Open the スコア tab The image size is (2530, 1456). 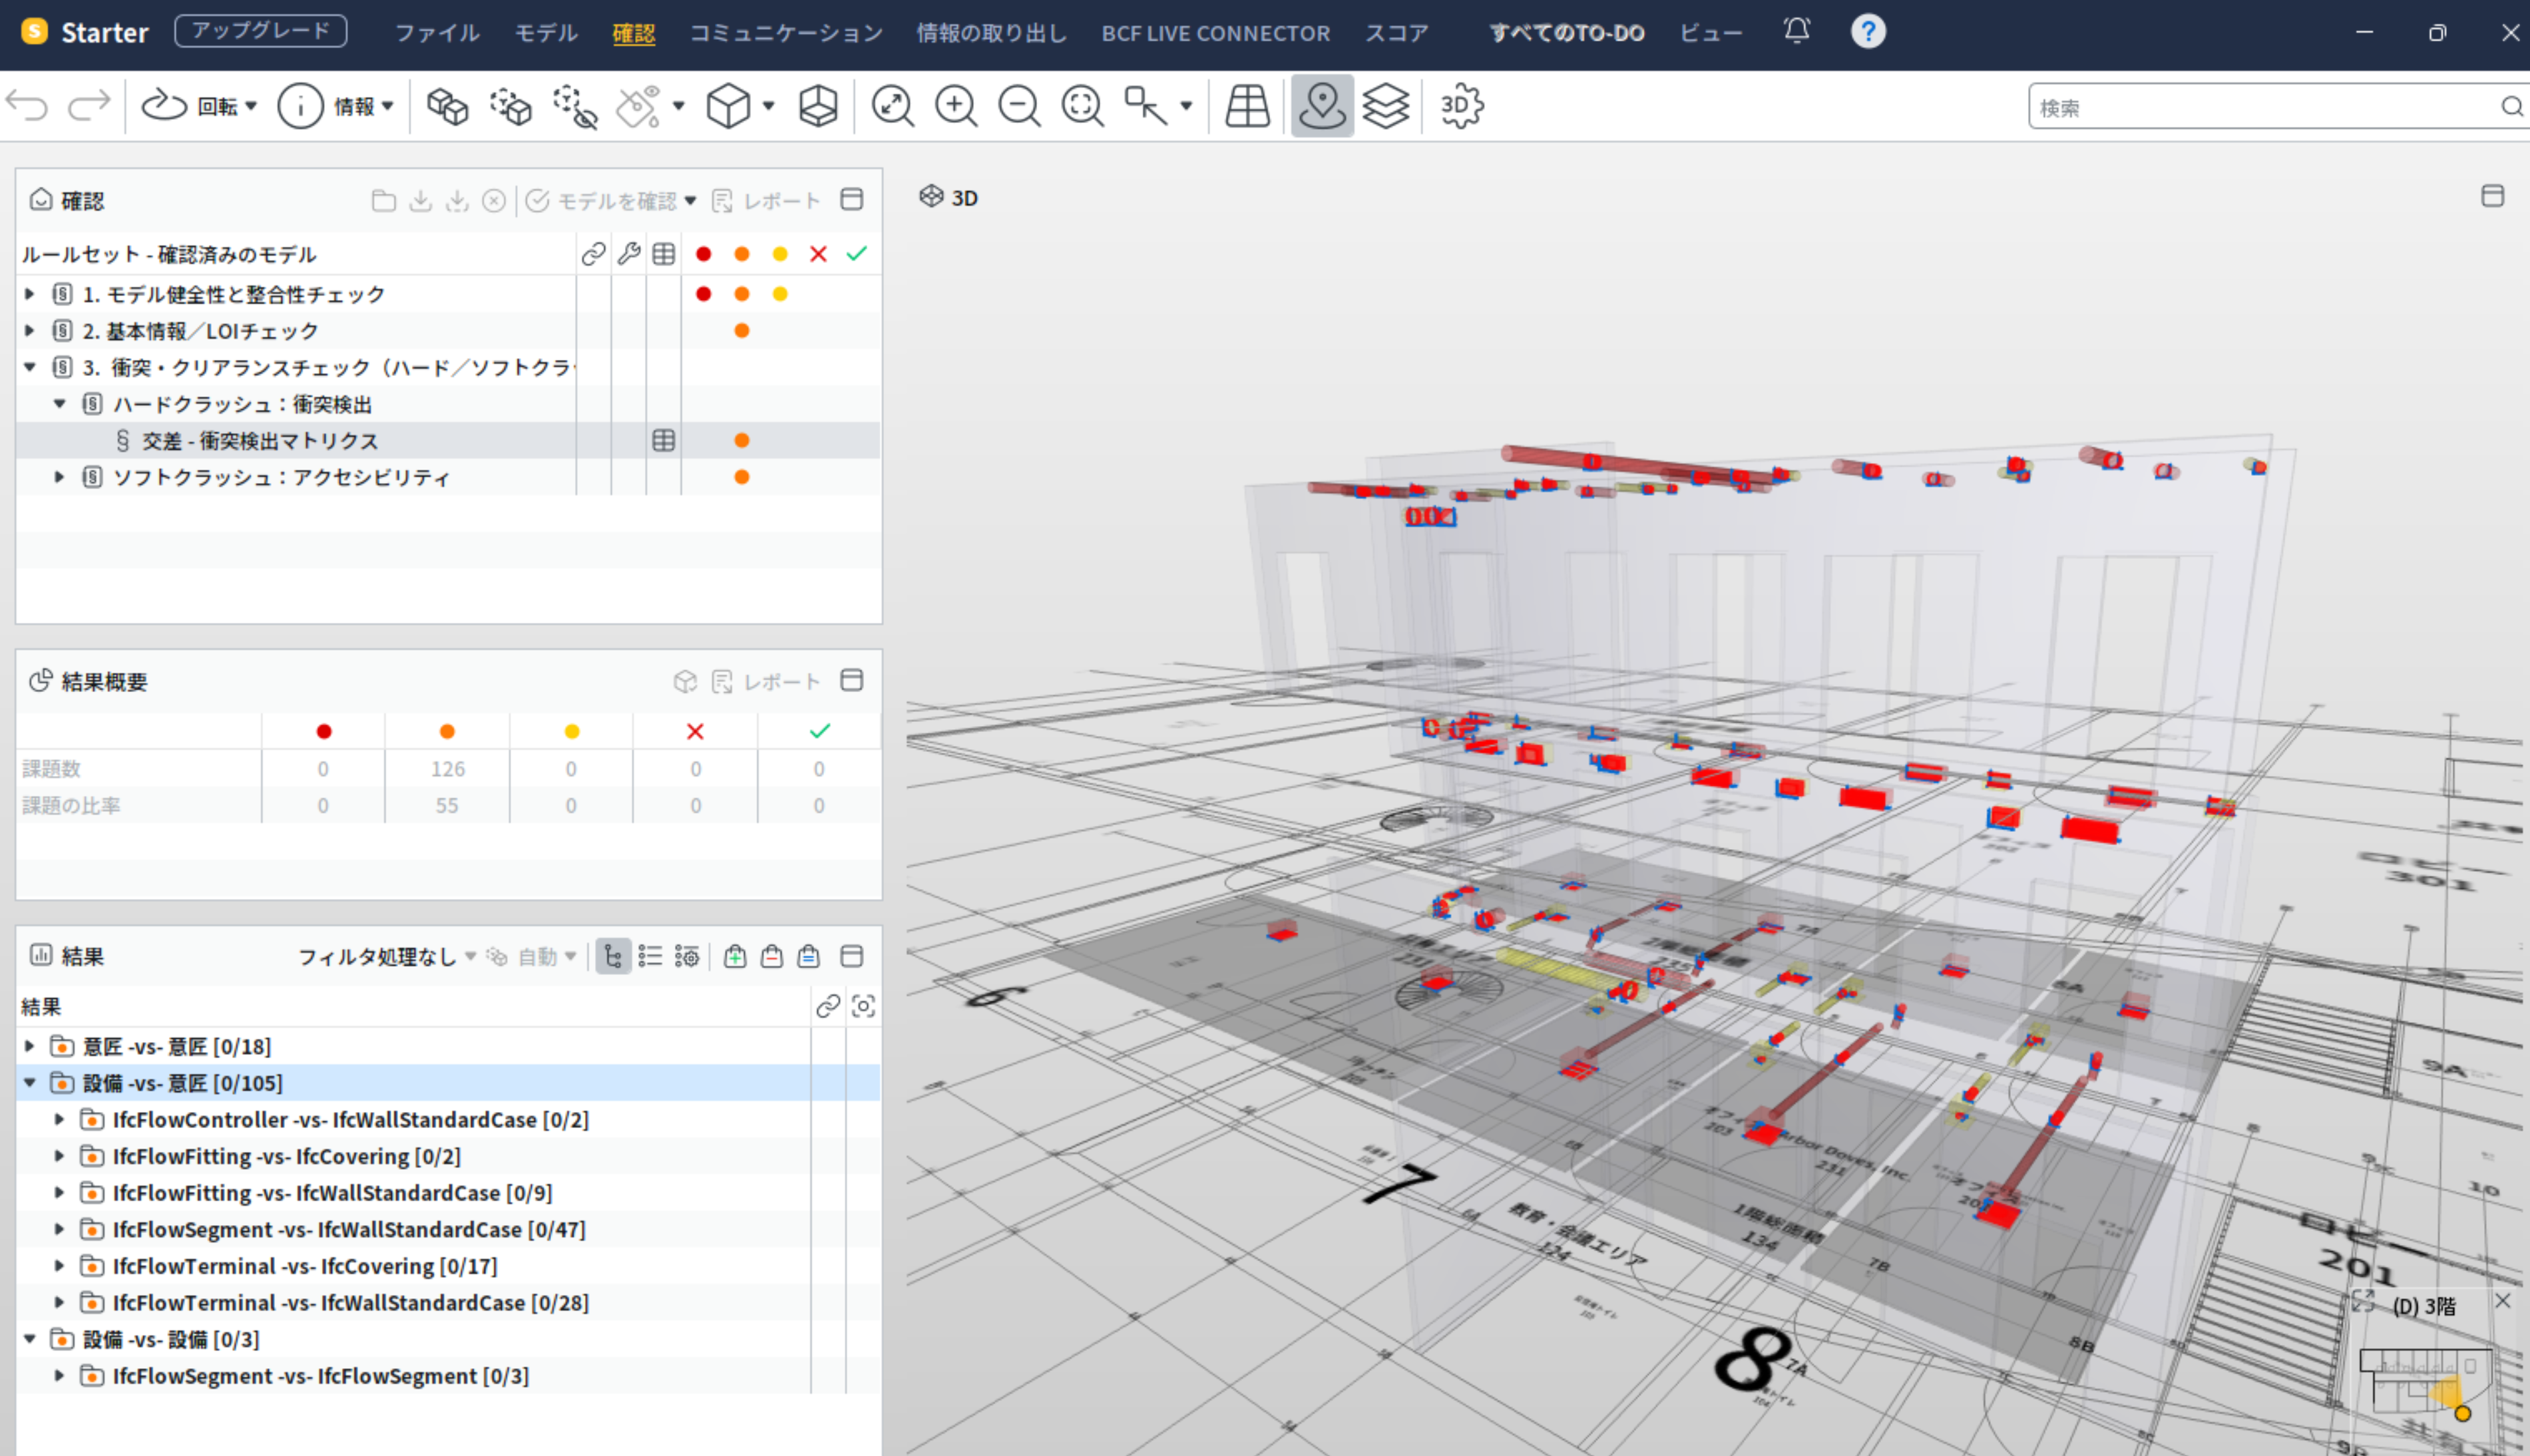coord(1397,33)
